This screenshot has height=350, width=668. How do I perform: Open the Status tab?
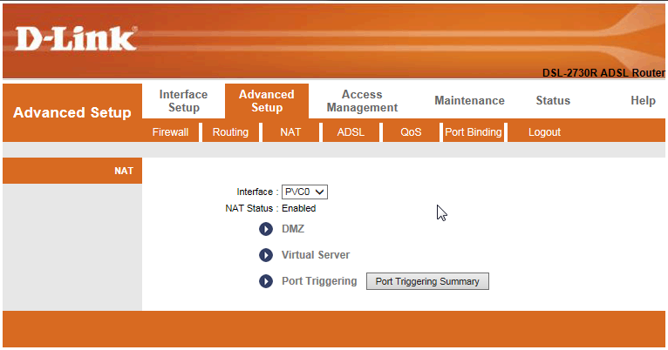553,101
